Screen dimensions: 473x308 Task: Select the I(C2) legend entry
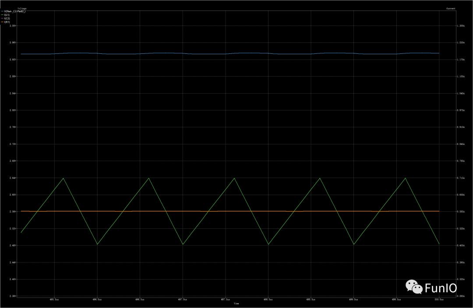coord(5,18)
